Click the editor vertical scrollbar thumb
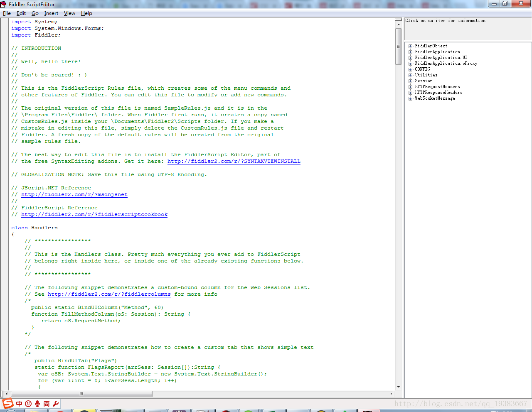This screenshot has height=412, width=532. [x=399, y=46]
